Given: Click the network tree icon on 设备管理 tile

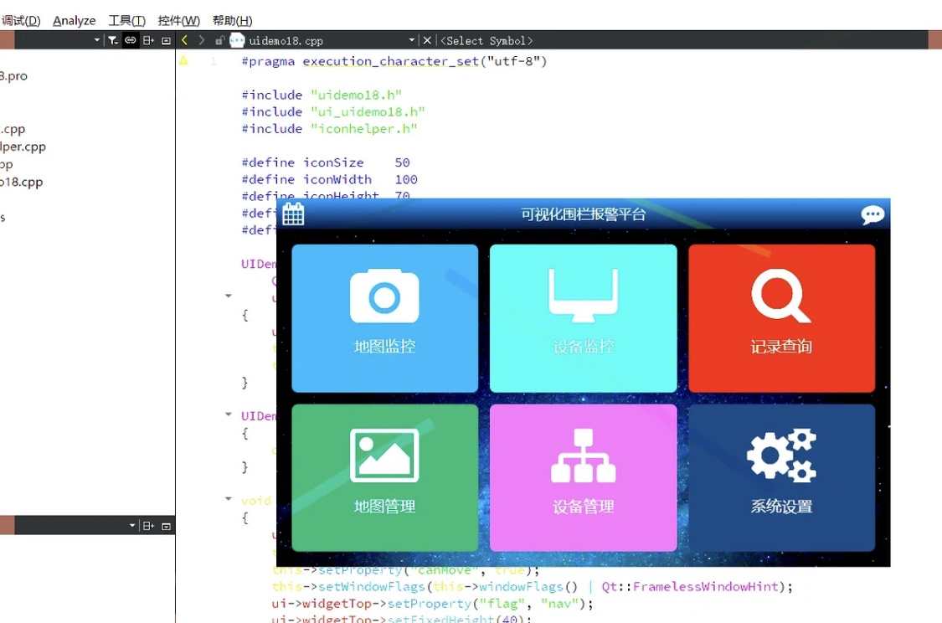Looking at the screenshot, I should point(583,455).
